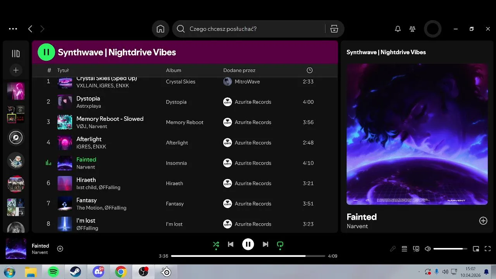Click the magnifier search icon
Viewport: 496px width, 279px height.
click(x=181, y=29)
